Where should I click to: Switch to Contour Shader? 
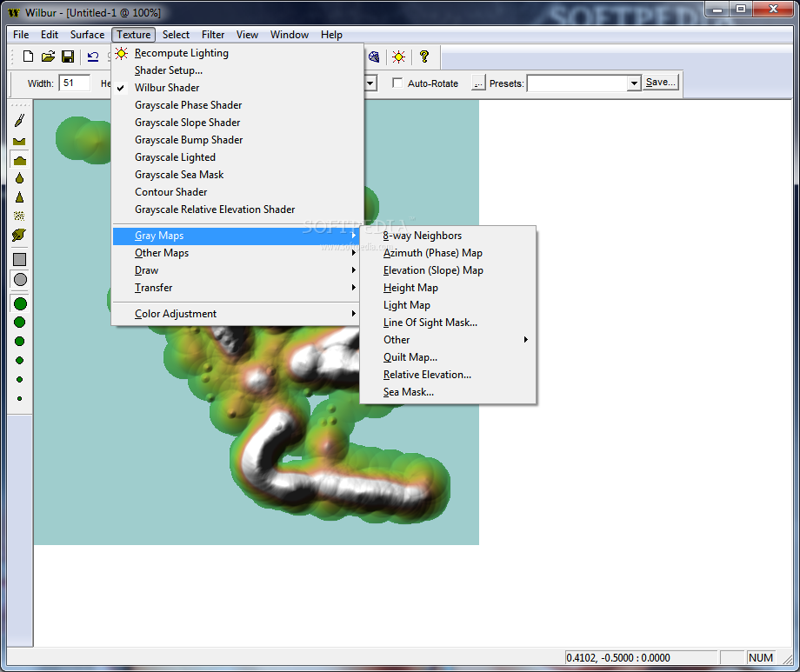[237, 192]
